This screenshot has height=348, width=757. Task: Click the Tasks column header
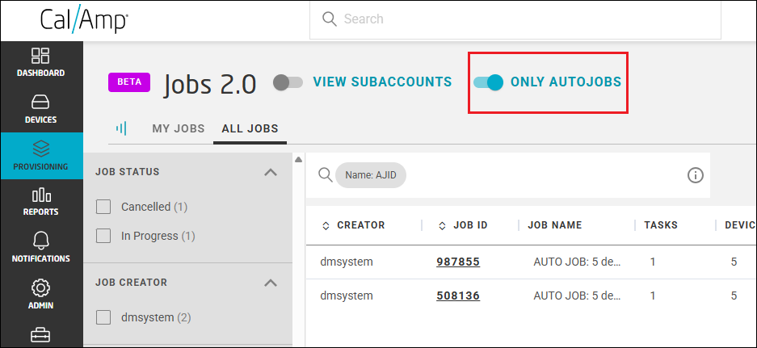661,225
